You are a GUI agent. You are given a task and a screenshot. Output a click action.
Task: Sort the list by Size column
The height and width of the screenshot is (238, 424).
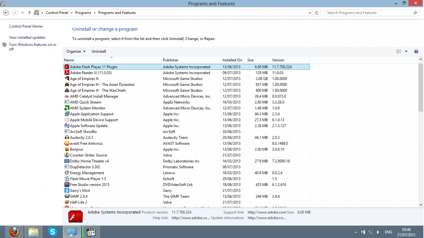coord(258,60)
